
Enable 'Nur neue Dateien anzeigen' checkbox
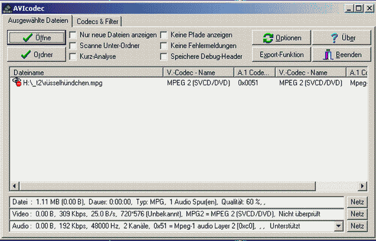click(73, 35)
